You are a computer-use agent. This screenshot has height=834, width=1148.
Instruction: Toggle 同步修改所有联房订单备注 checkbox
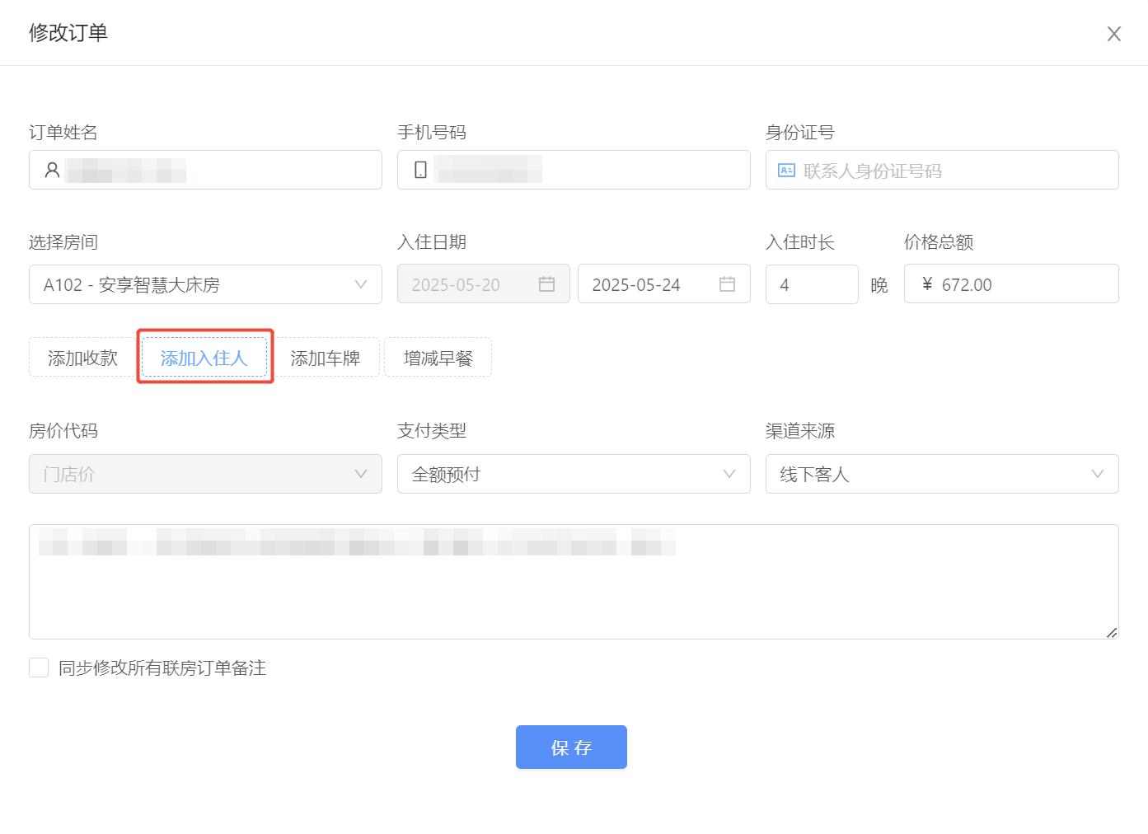coord(39,668)
